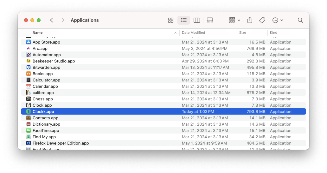327x173 pixels.
Task: Click the 875.2 MB size value
Action: (x=256, y=92)
